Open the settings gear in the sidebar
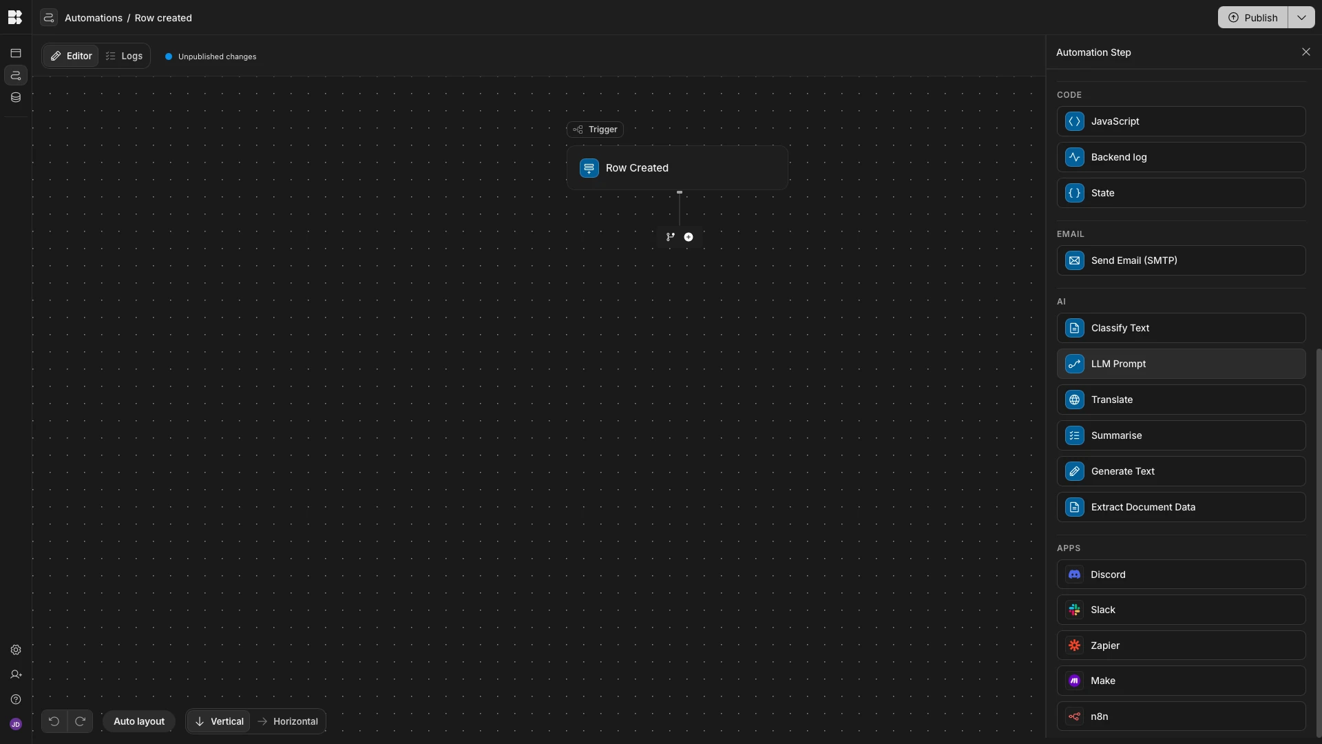Viewport: 1322px width, 744px height. 16,650
